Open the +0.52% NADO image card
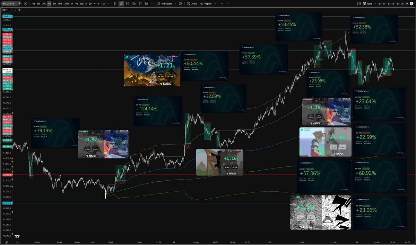Image resolution: width=416 pixels, height=245 pixels. (103, 144)
